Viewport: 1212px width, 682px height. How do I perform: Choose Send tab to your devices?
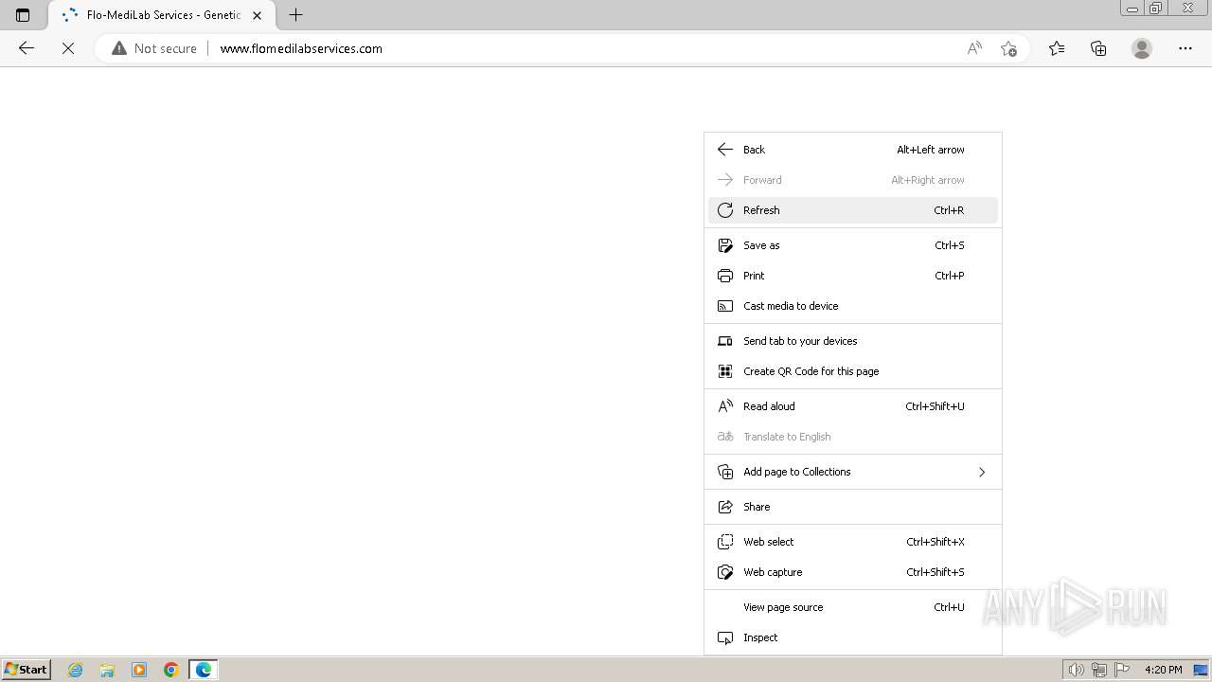(x=853, y=341)
